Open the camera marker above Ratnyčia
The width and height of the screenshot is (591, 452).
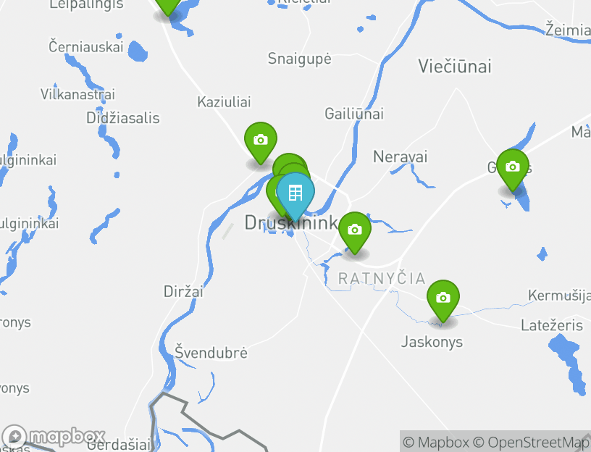tap(355, 233)
